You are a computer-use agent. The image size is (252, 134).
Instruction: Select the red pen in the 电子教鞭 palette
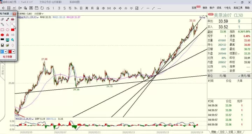[7, 20]
